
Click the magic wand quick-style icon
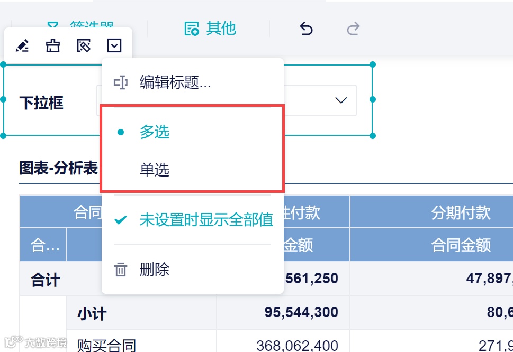pyautogui.click(x=85, y=45)
